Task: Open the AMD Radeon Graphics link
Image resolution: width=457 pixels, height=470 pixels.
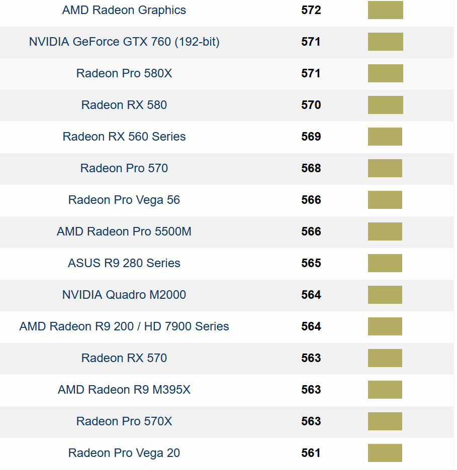Action: click(x=124, y=10)
